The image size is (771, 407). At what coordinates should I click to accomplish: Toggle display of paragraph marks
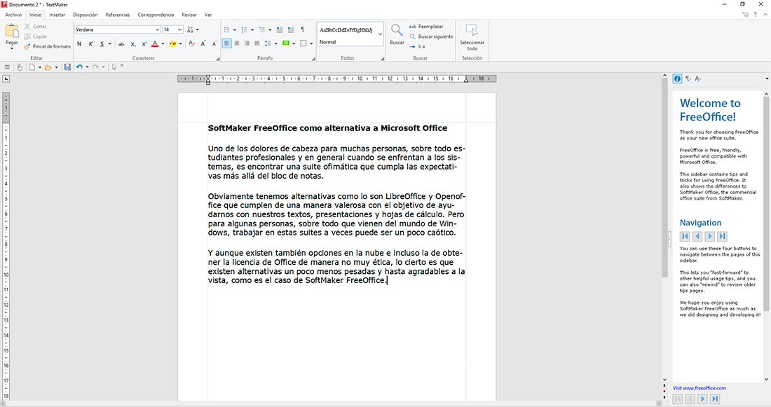[x=303, y=29]
